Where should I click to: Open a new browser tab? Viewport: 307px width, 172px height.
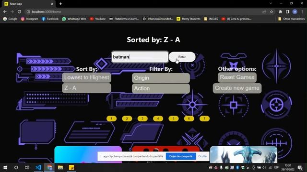(61, 4)
